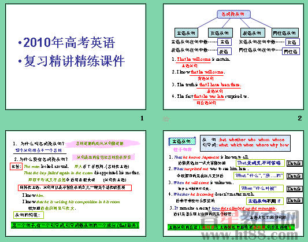Click the blue connective words box on slide 4
The height and width of the screenshot is (242, 308).
pyautogui.click(x=245, y=143)
